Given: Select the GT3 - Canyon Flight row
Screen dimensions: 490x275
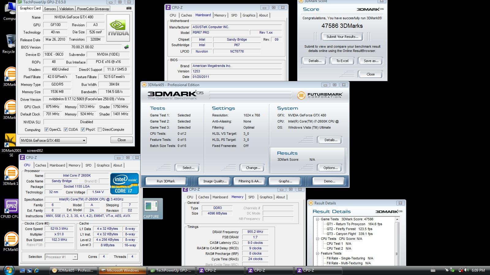Looking at the screenshot, I should [x=349, y=234].
